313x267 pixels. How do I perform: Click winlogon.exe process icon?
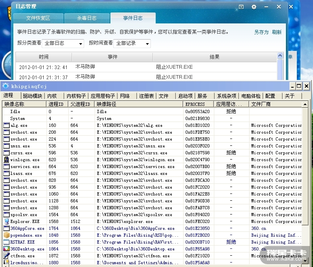pos(6,160)
